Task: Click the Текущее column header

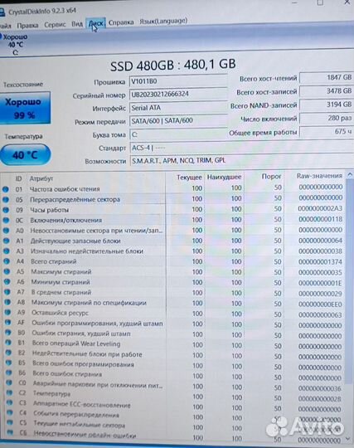Action: click(189, 178)
